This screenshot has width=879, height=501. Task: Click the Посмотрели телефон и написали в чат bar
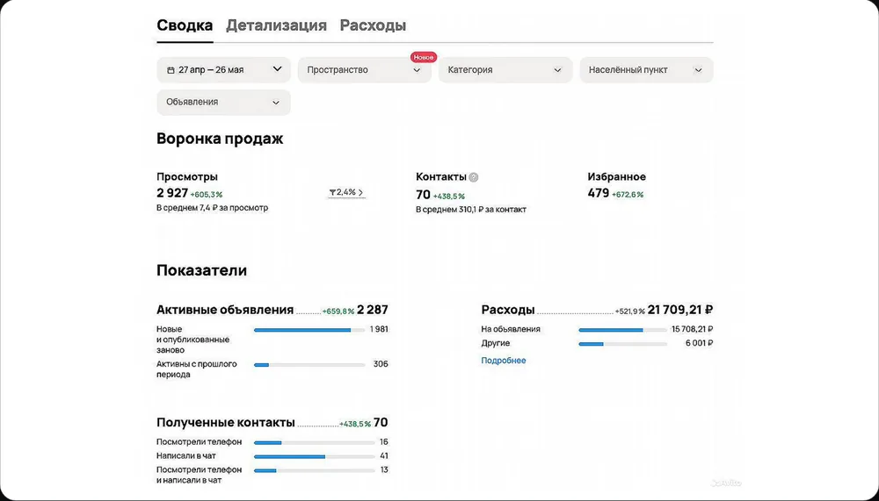point(314,471)
